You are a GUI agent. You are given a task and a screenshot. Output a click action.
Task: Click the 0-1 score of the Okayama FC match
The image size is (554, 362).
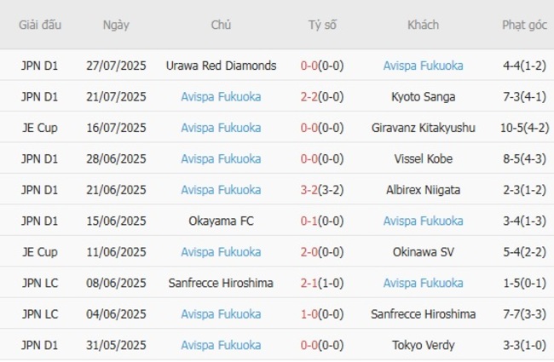click(309, 221)
